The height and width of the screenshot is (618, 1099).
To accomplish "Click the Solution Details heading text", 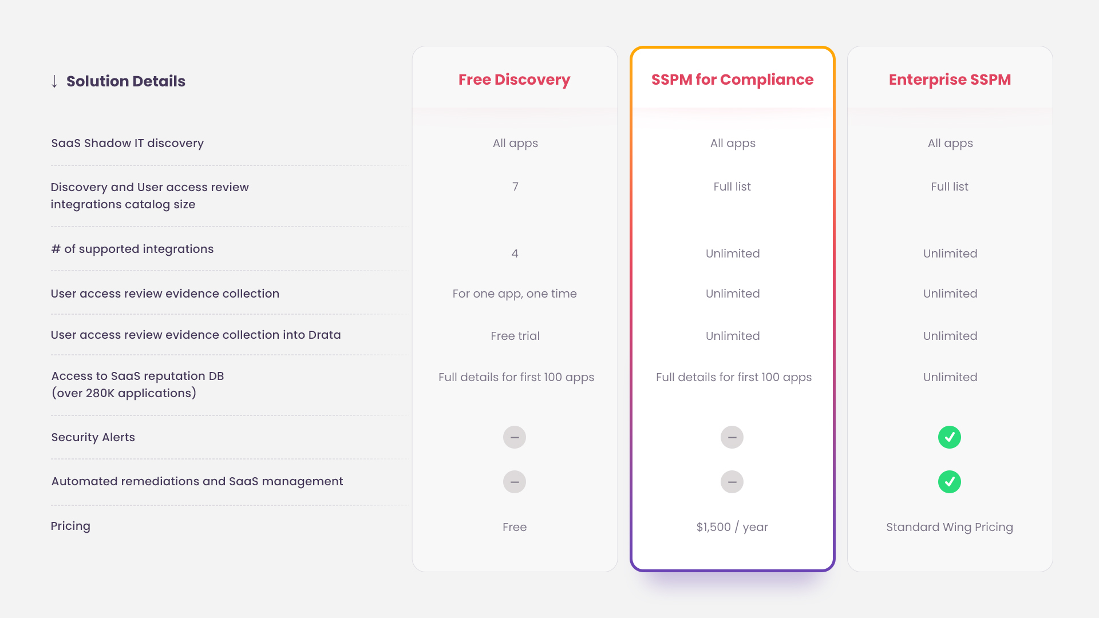I will click(126, 81).
